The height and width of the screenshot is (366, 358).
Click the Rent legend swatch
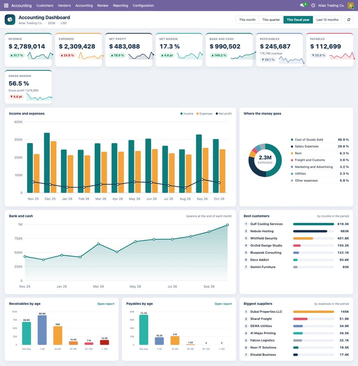[x=292, y=153]
